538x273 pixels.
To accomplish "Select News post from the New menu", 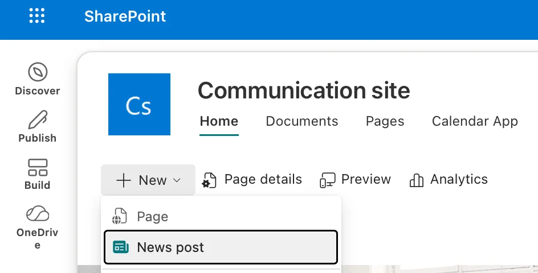I will tap(221, 247).
